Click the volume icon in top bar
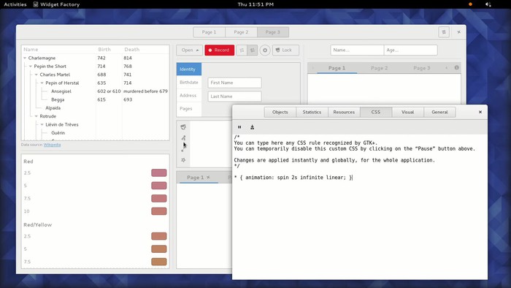Viewport: 511px width, 288px height. 488,4
